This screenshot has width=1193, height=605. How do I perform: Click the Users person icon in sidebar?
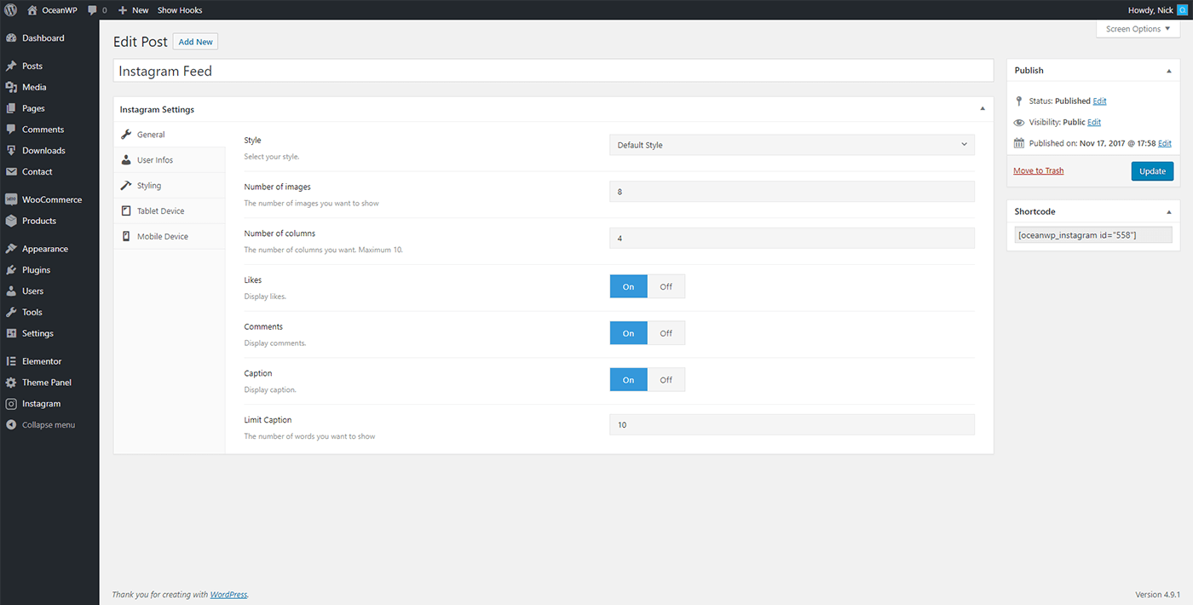pyautogui.click(x=11, y=291)
